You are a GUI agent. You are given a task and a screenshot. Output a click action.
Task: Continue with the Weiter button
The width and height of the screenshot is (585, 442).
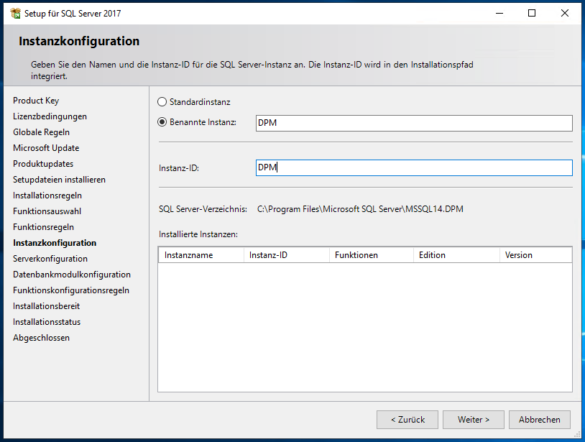click(474, 420)
